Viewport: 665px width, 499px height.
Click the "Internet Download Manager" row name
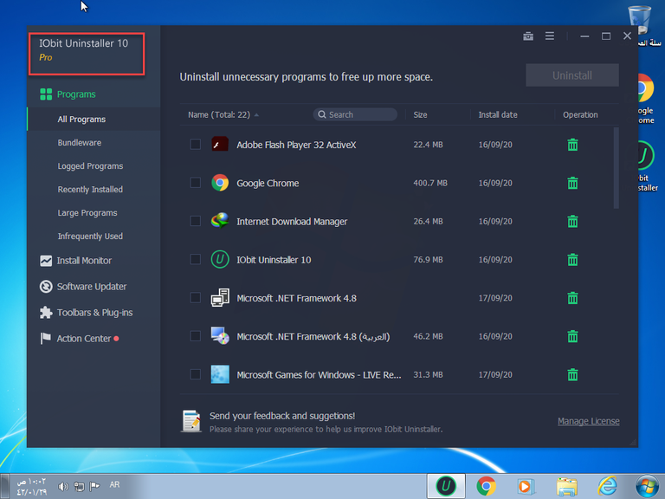[x=292, y=222]
